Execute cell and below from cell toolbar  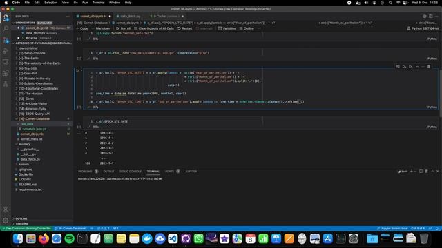pyautogui.click(x=411, y=67)
